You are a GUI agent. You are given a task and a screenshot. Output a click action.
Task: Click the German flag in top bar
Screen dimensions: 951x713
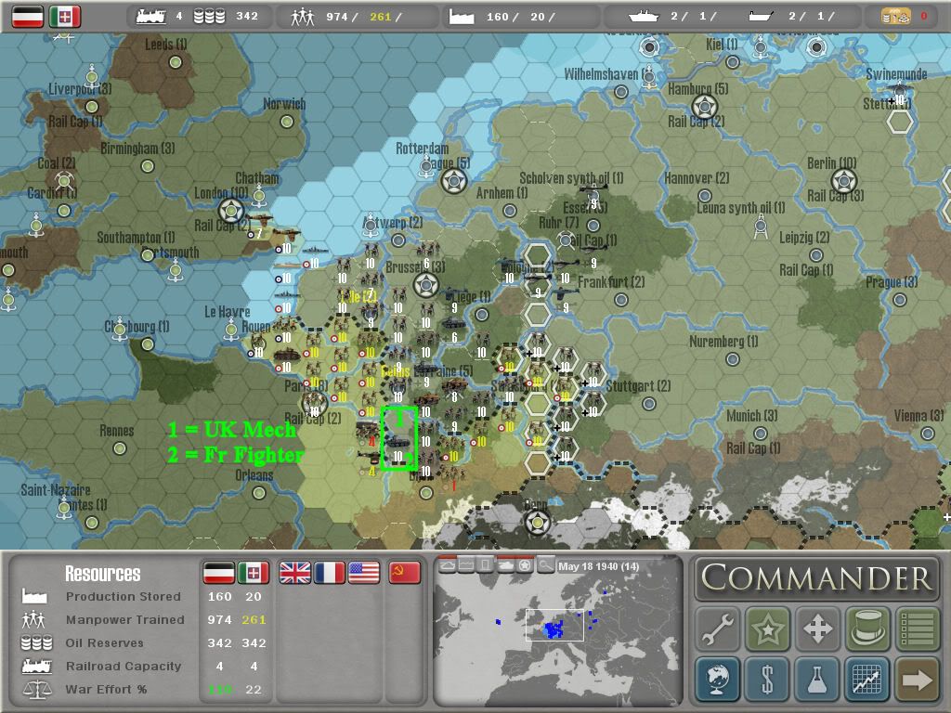coord(28,16)
